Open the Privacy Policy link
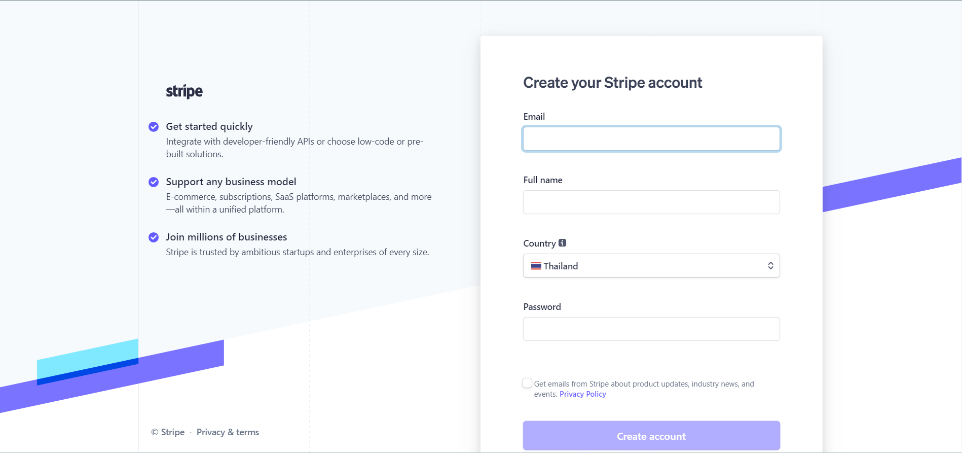The height and width of the screenshot is (453, 962). click(582, 394)
